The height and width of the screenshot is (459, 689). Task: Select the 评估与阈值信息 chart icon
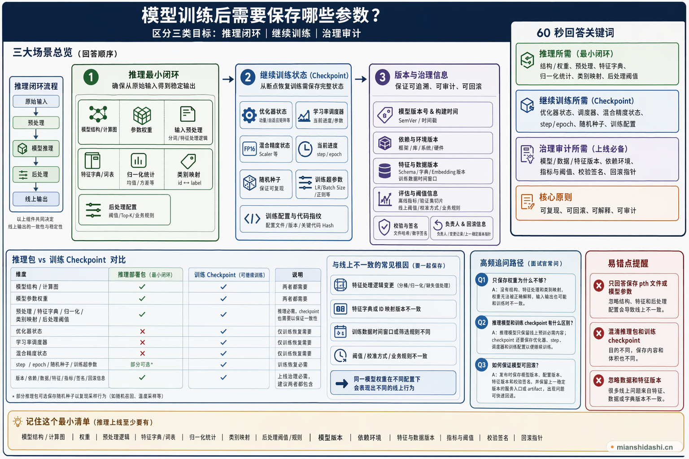[385, 199]
